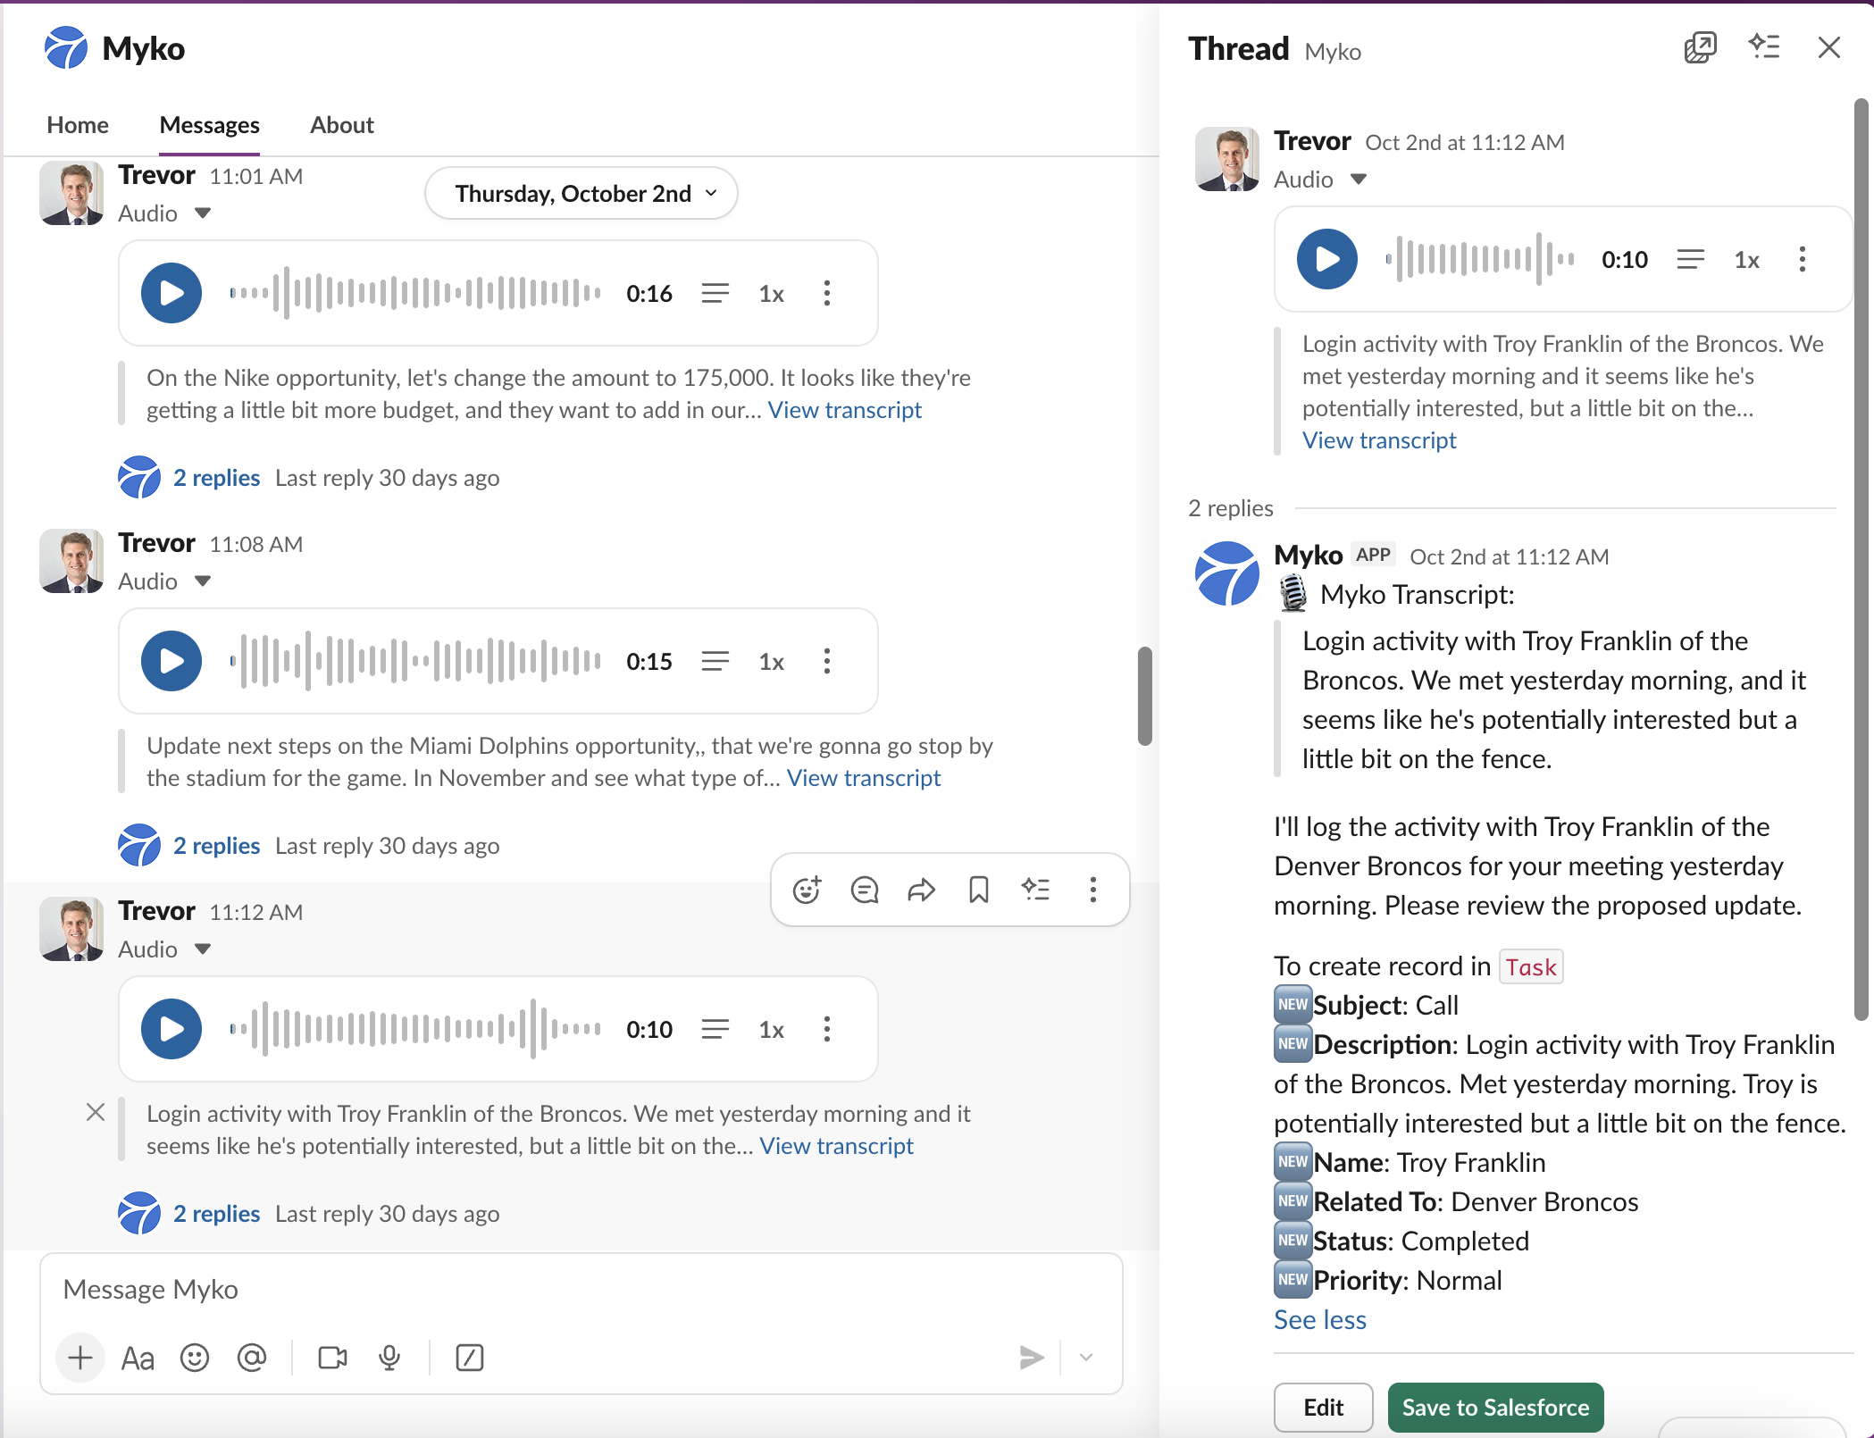Forward message using share arrow icon
The height and width of the screenshot is (1438, 1874).
click(921, 890)
